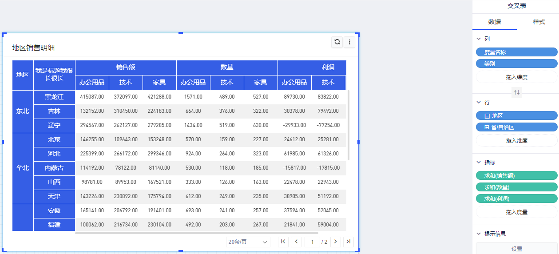This screenshot has width=559, height=254.
Task: Go to the next table page
Action: [x=336, y=242]
